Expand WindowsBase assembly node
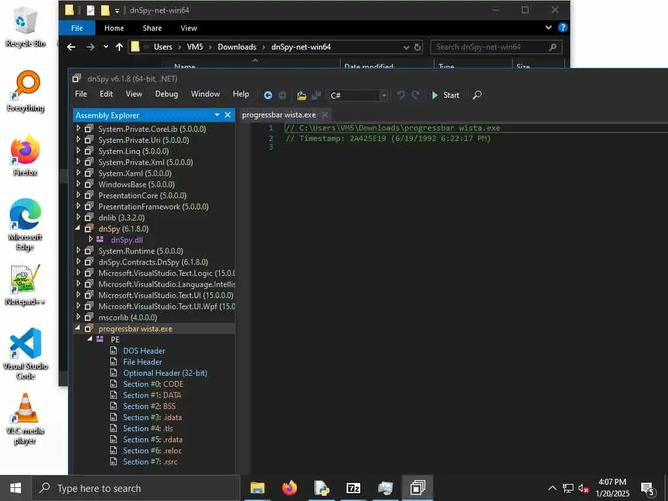Screen dimensions: 668x501 pyautogui.click(x=78, y=183)
